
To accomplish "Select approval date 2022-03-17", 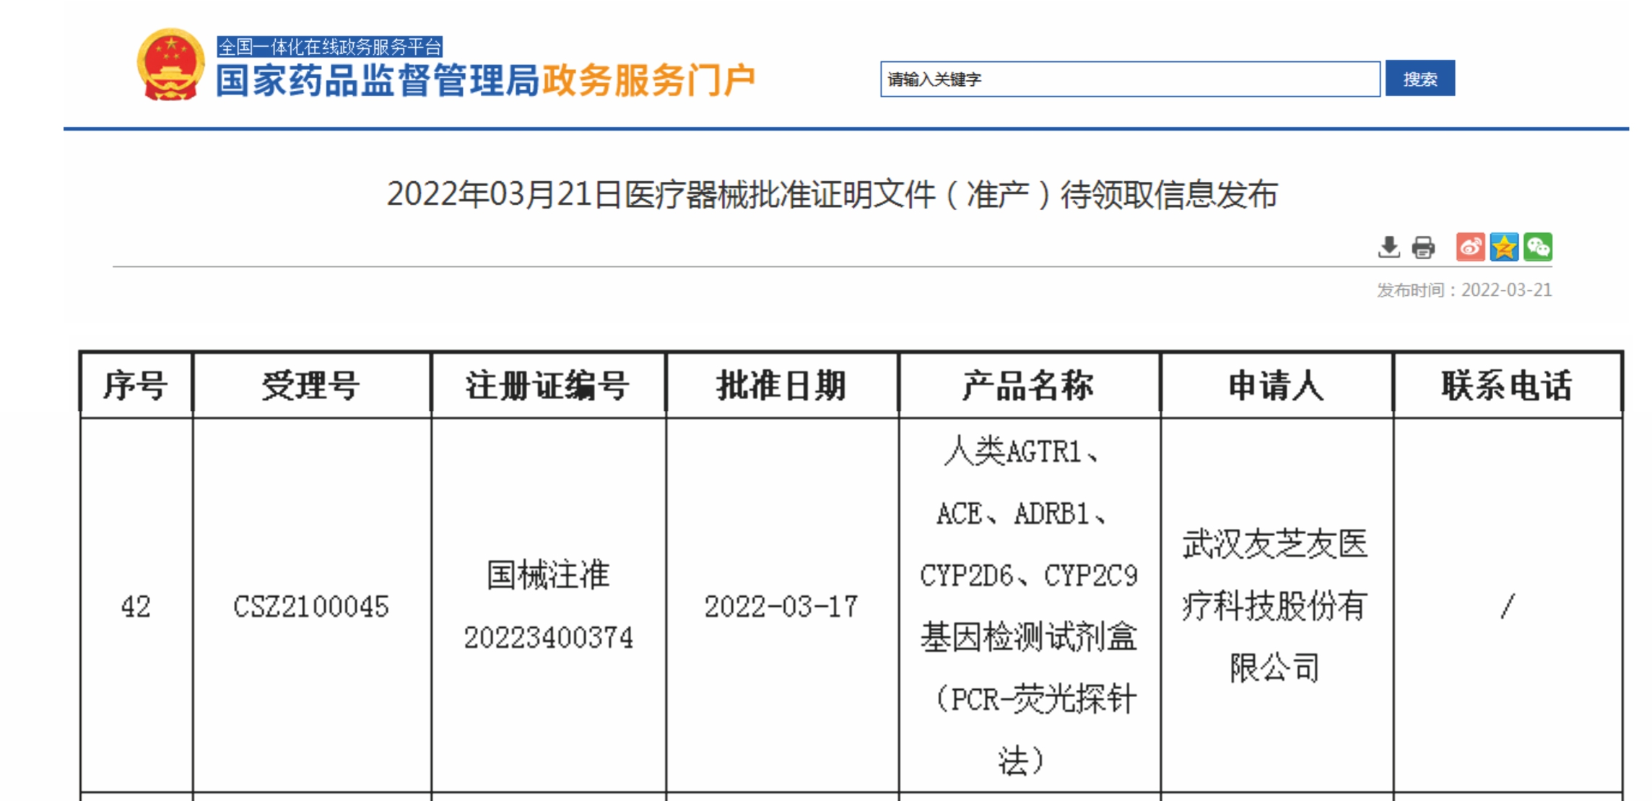I will [x=782, y=606].
